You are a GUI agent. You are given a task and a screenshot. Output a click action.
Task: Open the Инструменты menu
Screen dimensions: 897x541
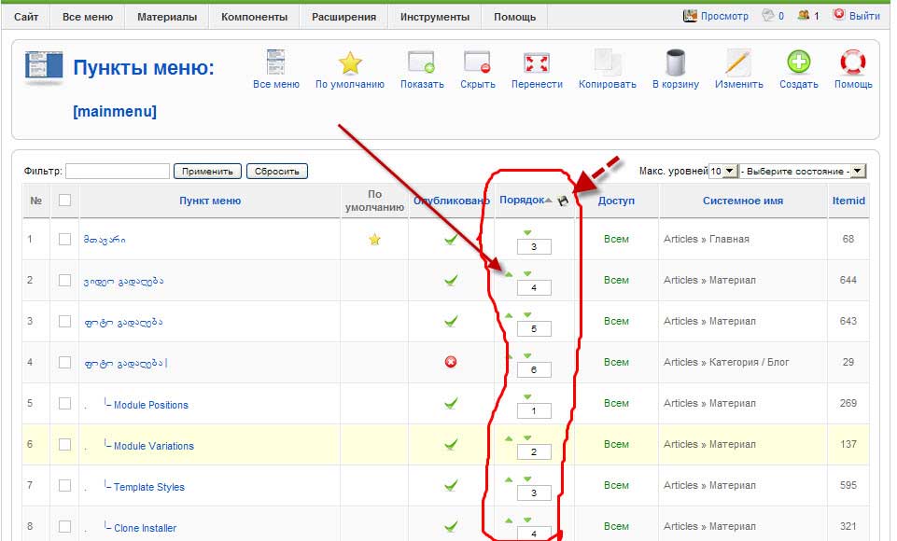tap(435, 17)
